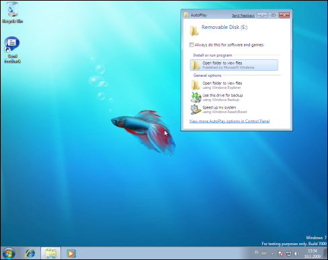The height and width of the screenshot is (260, 328).
Task: Click the Removable Disk (E:) folder icon
Action: [194, 31]
